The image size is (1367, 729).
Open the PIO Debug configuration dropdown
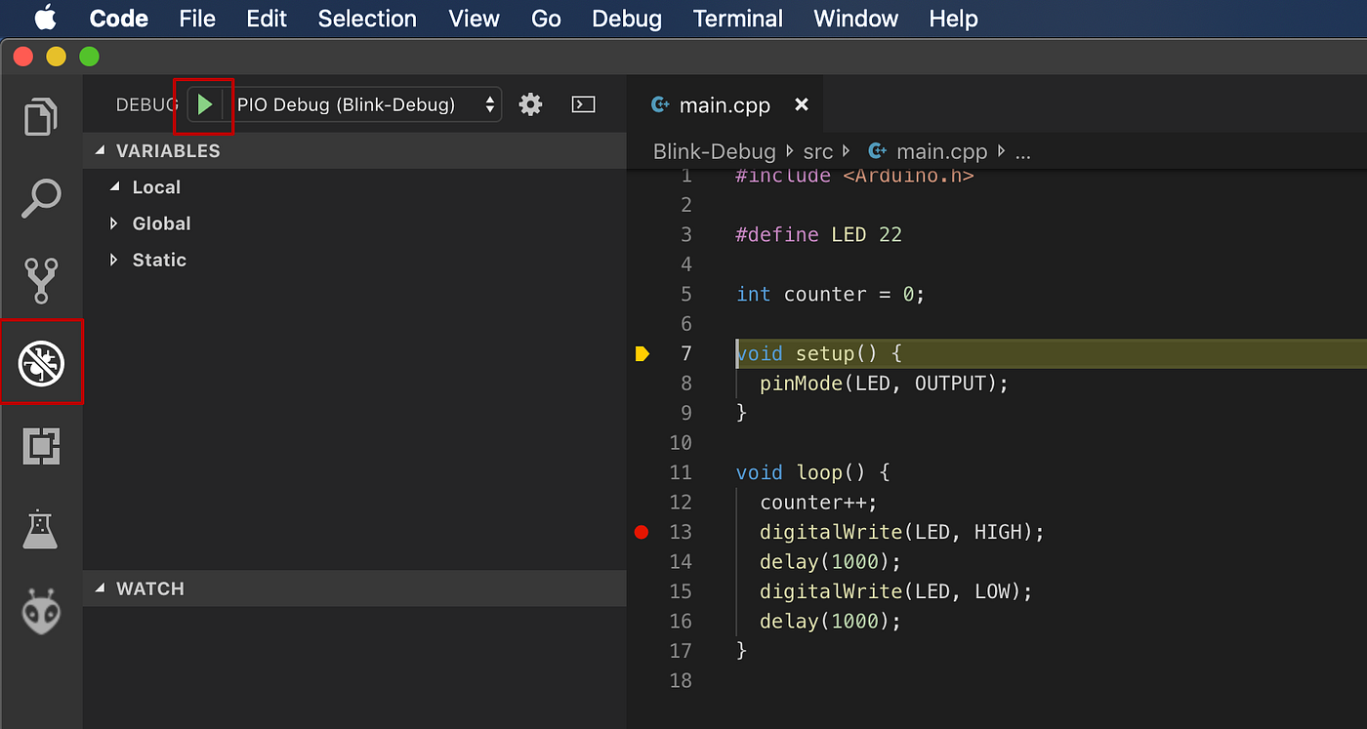tap(368, 104)
